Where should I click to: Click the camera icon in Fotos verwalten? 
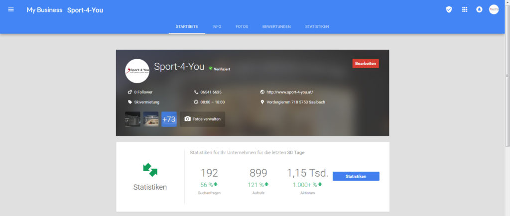(187, 119)
